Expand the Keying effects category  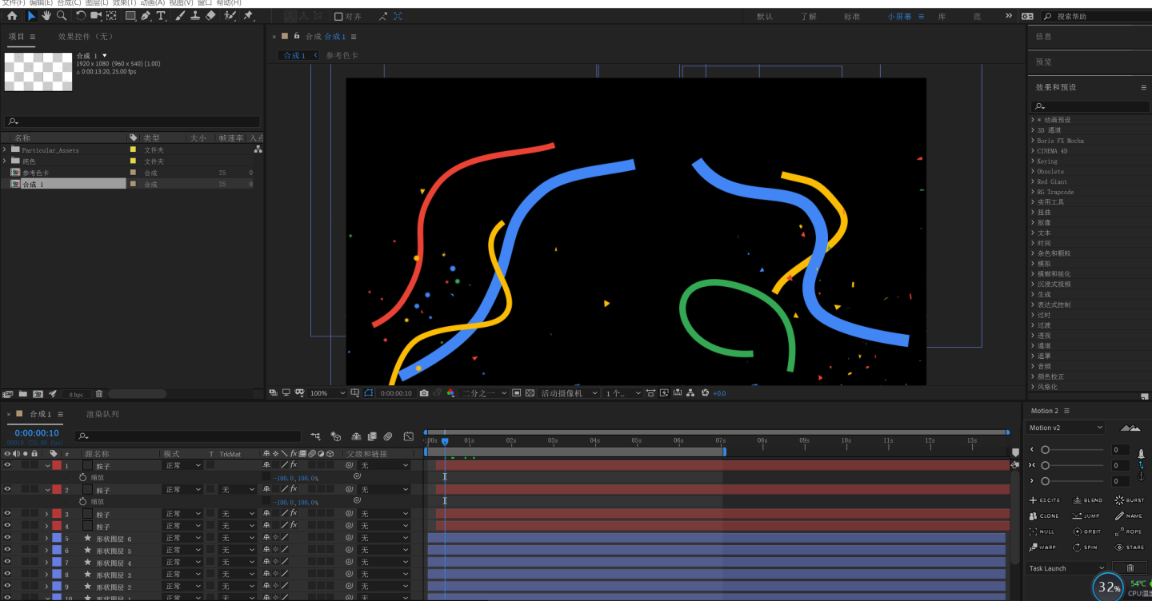tap(1033, 161)
